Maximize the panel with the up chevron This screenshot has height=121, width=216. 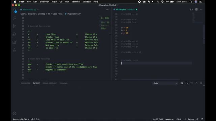tap(196, 83)
